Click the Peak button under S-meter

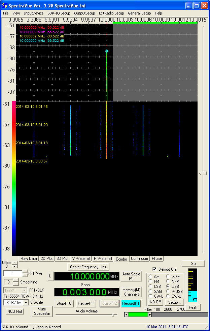(x=193, y=307)
